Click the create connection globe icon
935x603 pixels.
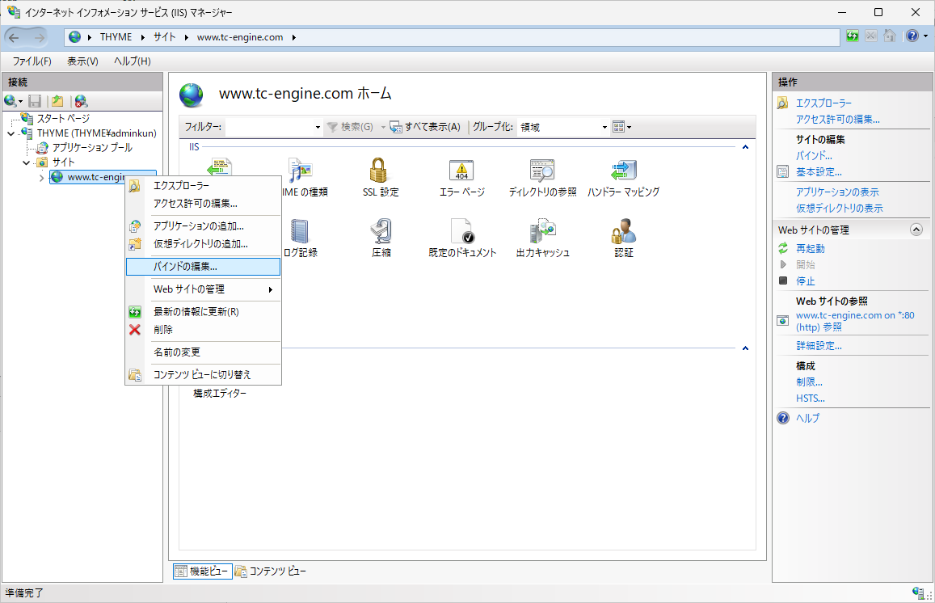[x=11, y=101]
